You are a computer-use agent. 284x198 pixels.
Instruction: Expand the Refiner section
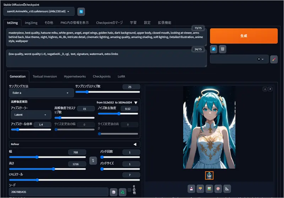(135, 144)
